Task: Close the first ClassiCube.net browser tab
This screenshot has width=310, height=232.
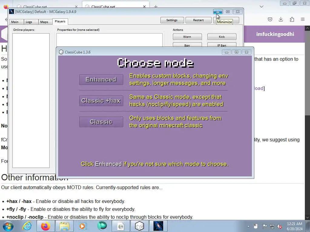Action: coord(76,7)
